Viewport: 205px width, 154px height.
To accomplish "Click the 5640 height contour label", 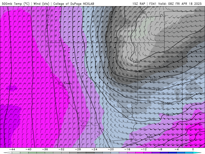I will (x=150, y=137).
